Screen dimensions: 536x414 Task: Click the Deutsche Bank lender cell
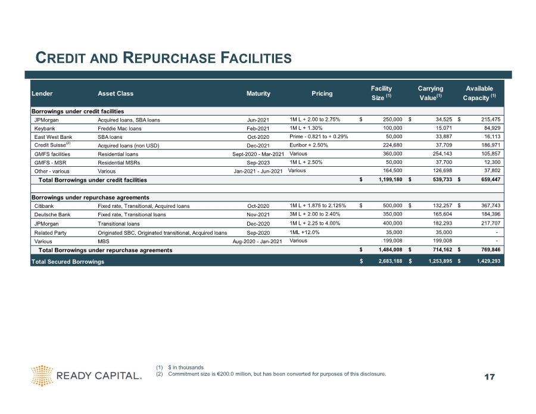52,214
